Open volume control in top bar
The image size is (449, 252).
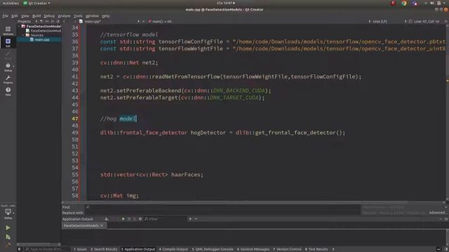pos(432,3)
